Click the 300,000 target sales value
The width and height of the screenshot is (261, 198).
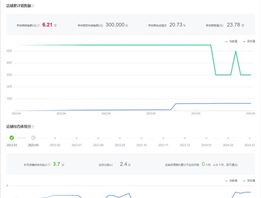pyautogui.click(x=115, y=25)
